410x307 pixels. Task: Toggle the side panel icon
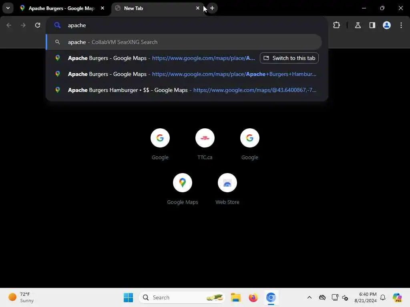[372, 25]
